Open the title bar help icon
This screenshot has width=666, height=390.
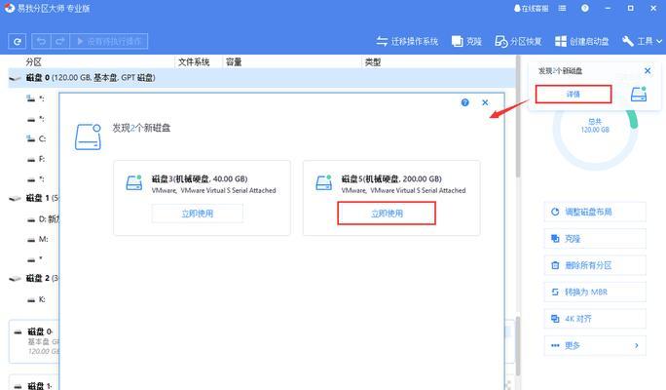point(585,8)
